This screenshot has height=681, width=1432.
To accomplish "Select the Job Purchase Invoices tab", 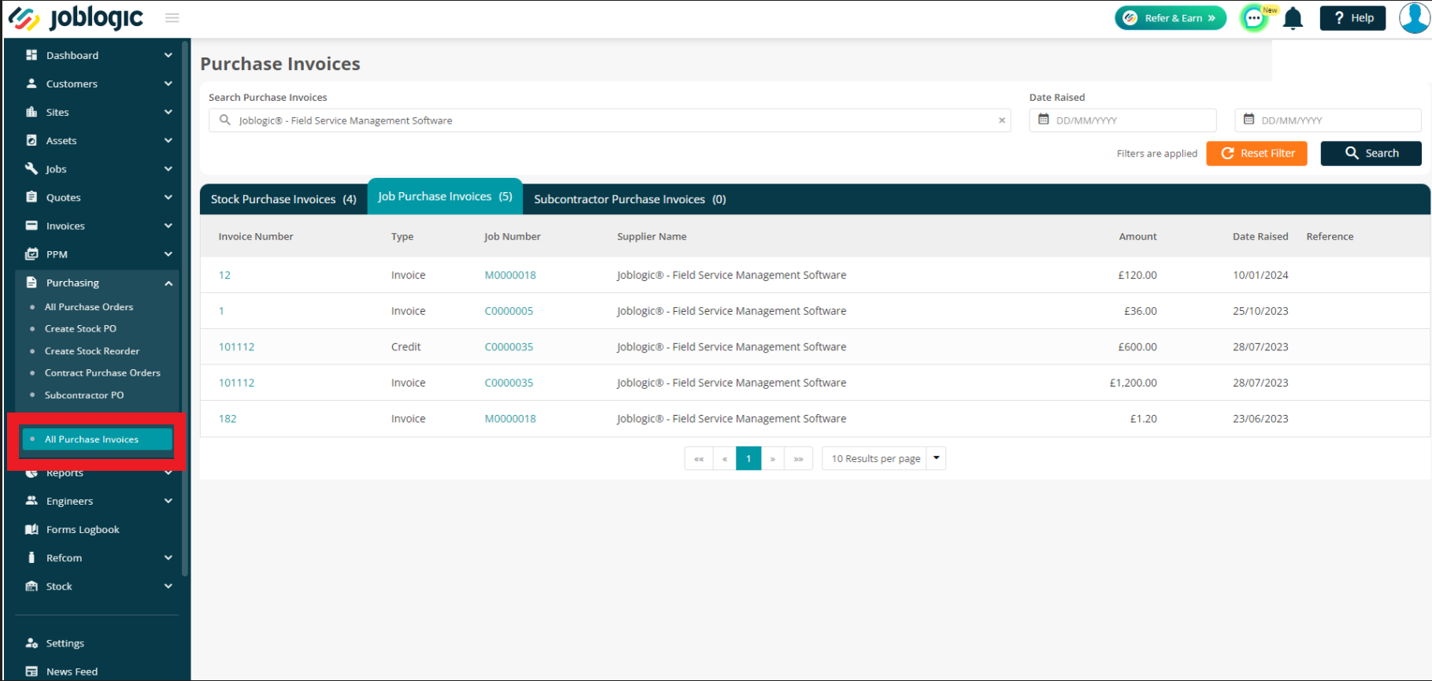I will [x=445, y=197].
